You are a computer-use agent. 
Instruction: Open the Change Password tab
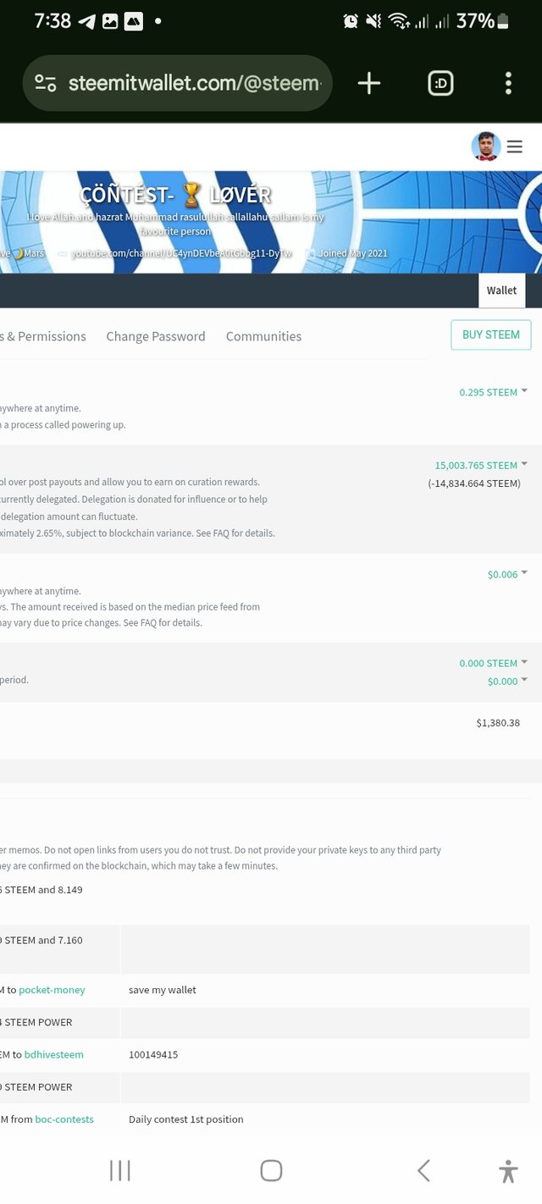coord(156,336)
